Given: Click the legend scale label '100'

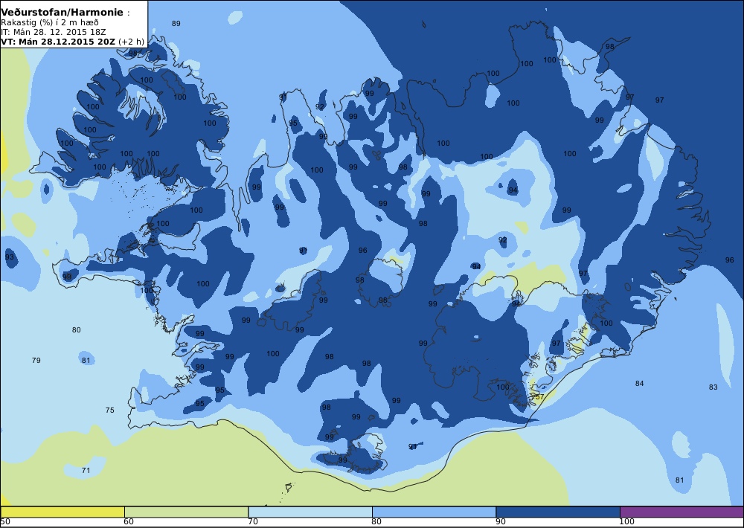Looking at the screenshot, I should click(626, 522).
